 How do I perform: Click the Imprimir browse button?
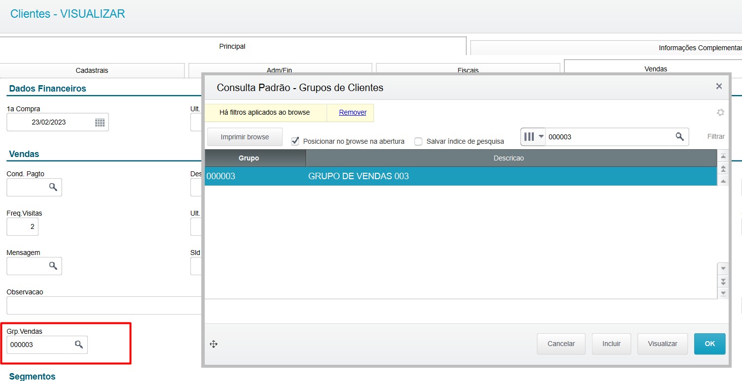coord(245,137)
